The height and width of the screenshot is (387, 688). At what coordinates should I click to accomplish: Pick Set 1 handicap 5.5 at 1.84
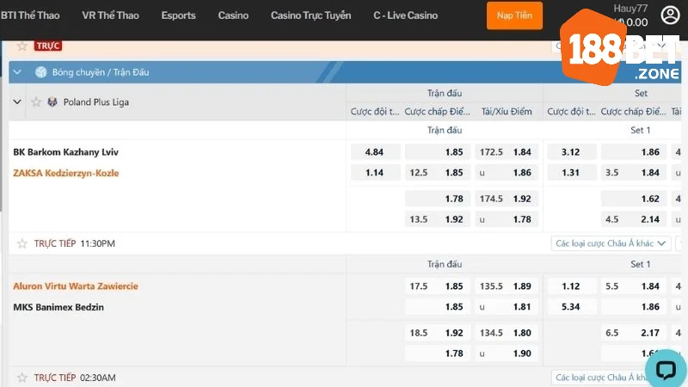coord(634,286)
